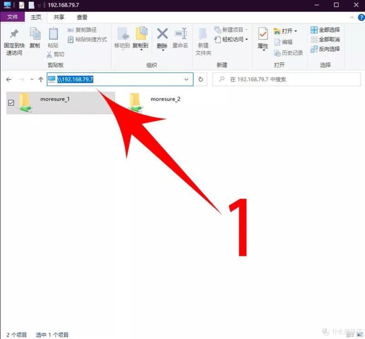
Task: Open the New Item (新建项目) dropdown
Action: (x=231, y=30)
